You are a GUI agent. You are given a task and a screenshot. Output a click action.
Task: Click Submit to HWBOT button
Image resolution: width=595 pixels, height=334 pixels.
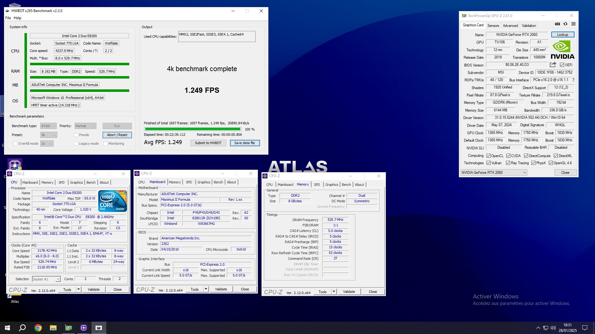coord(208,143)
